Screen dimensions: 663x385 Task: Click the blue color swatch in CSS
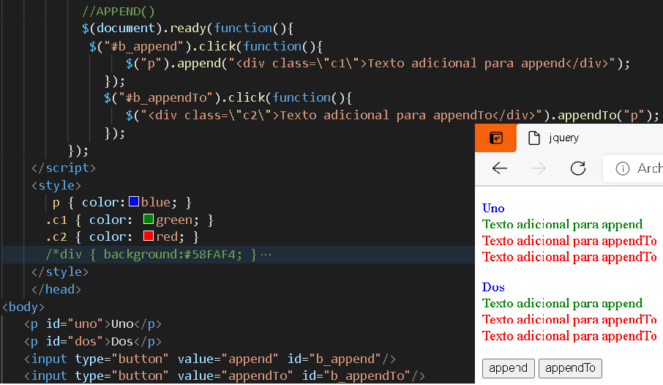134,201
